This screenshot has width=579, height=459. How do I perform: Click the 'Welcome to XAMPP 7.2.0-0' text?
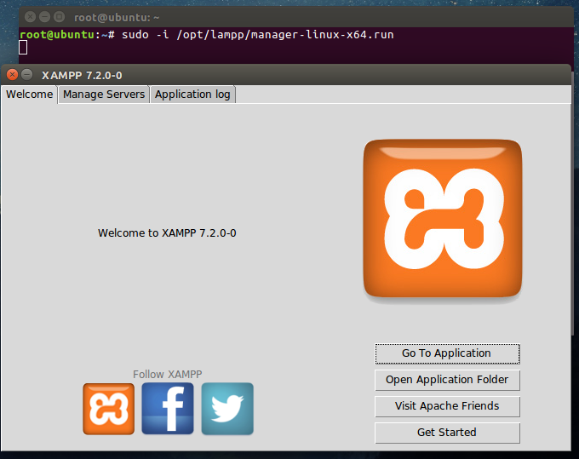(167, 233)
